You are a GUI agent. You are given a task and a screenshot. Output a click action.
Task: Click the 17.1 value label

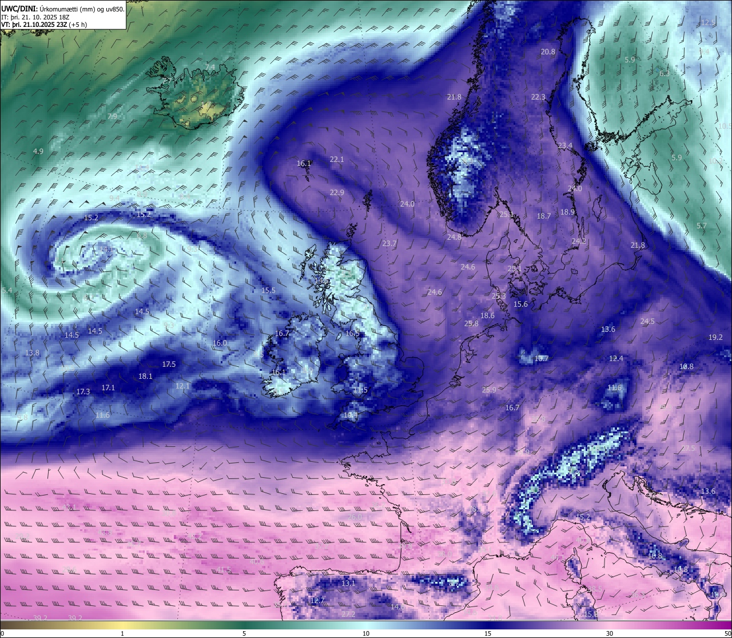[108, 388]
